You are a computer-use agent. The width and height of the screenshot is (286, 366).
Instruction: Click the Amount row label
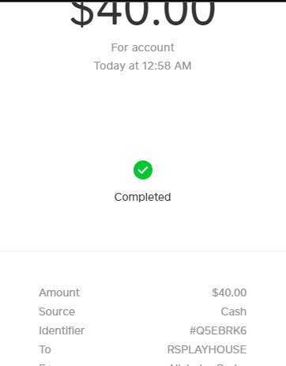pyautogui.click(x=59, y=292)
